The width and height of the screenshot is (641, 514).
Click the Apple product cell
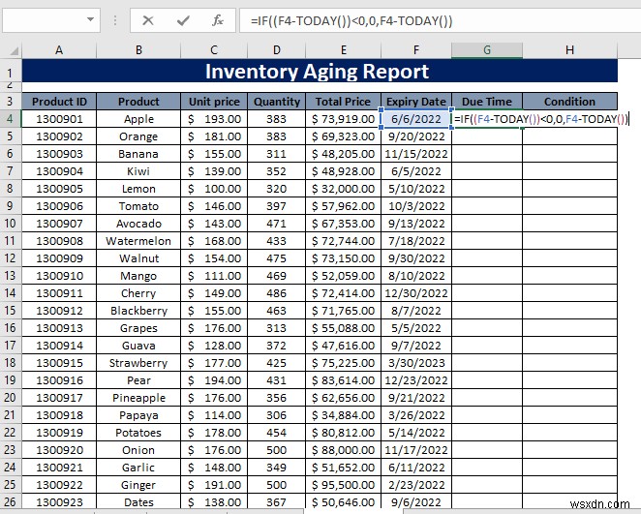pyautogui.click(x=138, y=119)
